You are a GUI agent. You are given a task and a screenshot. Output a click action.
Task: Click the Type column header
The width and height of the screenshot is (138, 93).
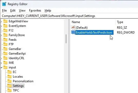click(127, 22)
